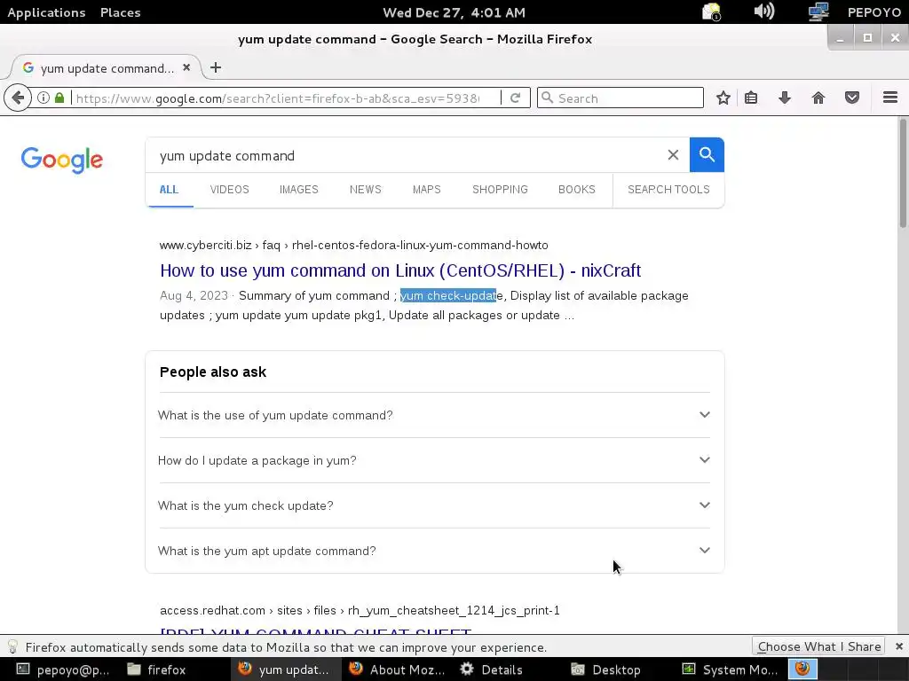Open the Places menu
Viewport: 909px width, 681px height.
pos(120,12)
